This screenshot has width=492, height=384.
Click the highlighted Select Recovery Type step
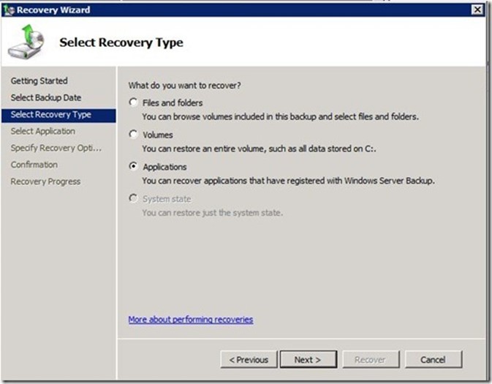click(50, 115)
